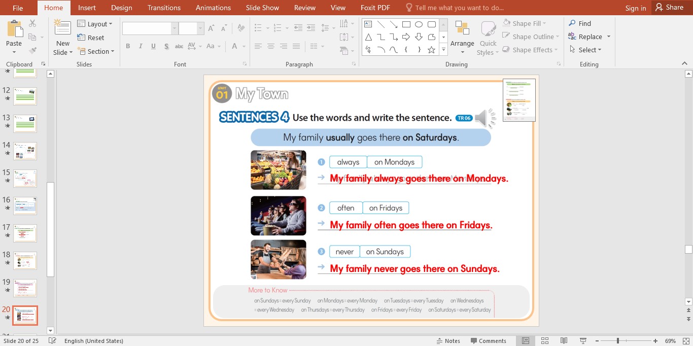Click the Decrease List Level icon
Viewport: 693px width, 346px height.
pos(298,28)
